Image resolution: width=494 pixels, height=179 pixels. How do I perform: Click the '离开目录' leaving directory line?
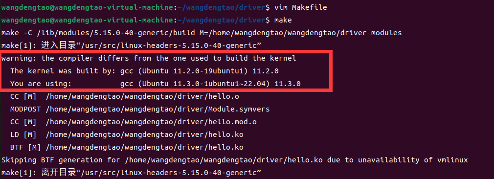132,173
